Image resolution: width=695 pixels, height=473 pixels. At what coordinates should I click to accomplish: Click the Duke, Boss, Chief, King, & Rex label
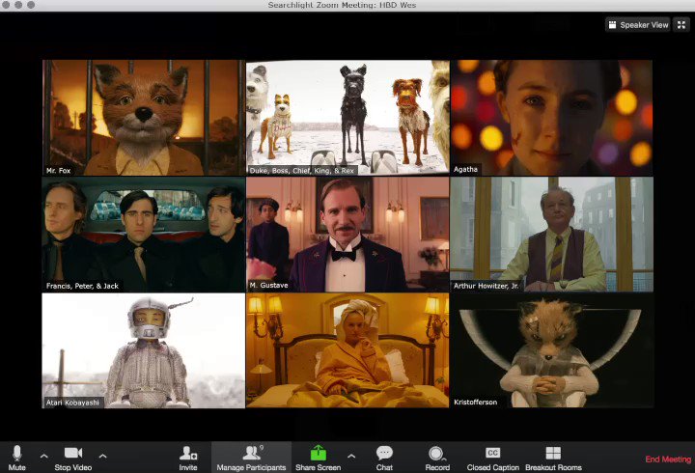tap(302, 171)
